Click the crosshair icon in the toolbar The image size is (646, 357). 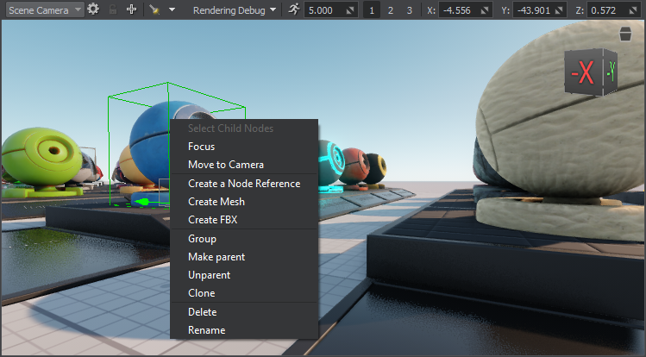131,9
